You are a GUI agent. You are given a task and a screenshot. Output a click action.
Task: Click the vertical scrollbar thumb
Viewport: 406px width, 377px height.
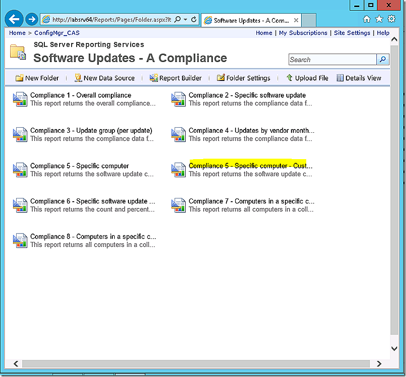394,190
